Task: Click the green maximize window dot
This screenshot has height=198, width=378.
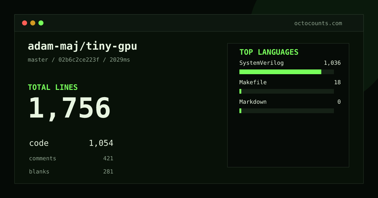Action: pos(41,23)
